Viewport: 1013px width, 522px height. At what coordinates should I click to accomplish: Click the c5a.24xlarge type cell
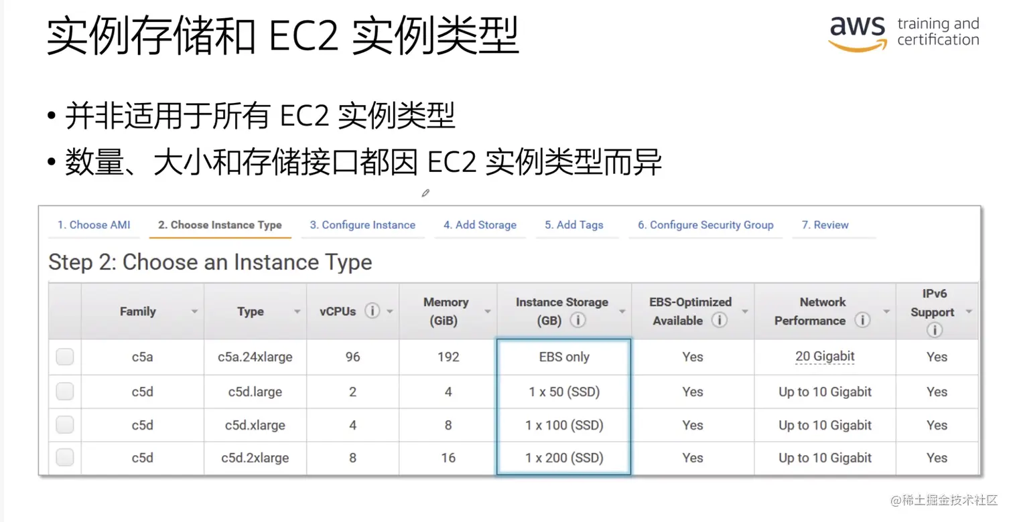click(x=255, y=357)
